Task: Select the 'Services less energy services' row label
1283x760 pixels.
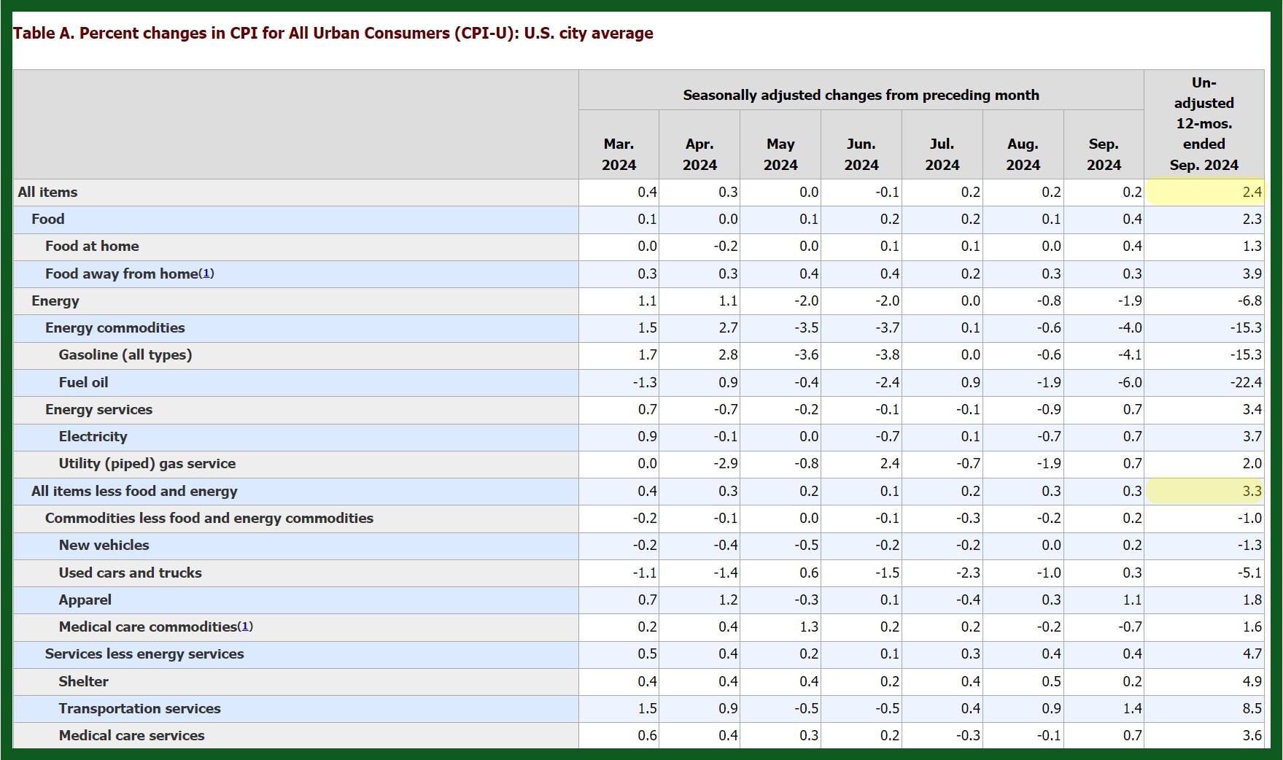Action: pyautogui.click(x=144, y=654)
